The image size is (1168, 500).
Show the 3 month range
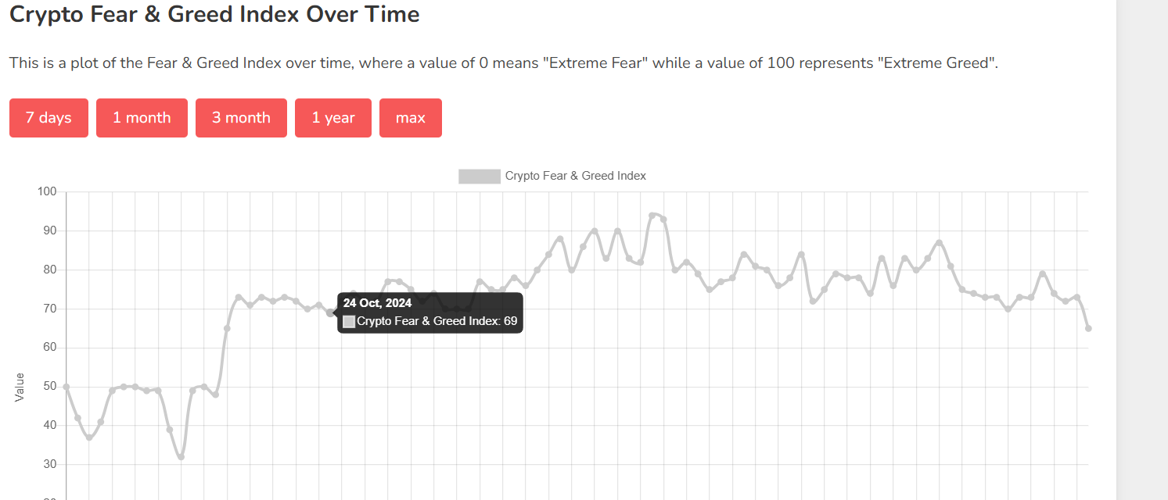point(241,118)
